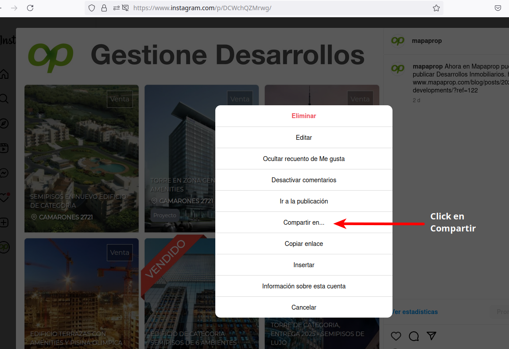Viewport: 509px width, 349px height.
Task: Click the Torre en zona céntrica listing image
Action: tap(180, 158)
